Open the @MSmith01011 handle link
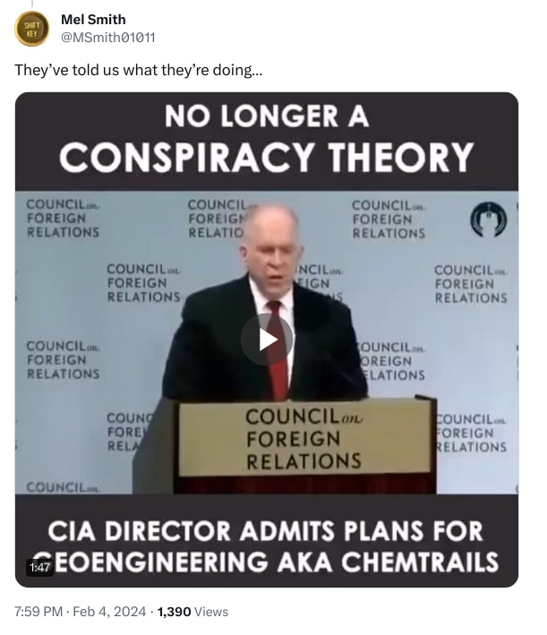Viewport: 547px width, 635px height. pyautogui.click(x=107, y=38)
